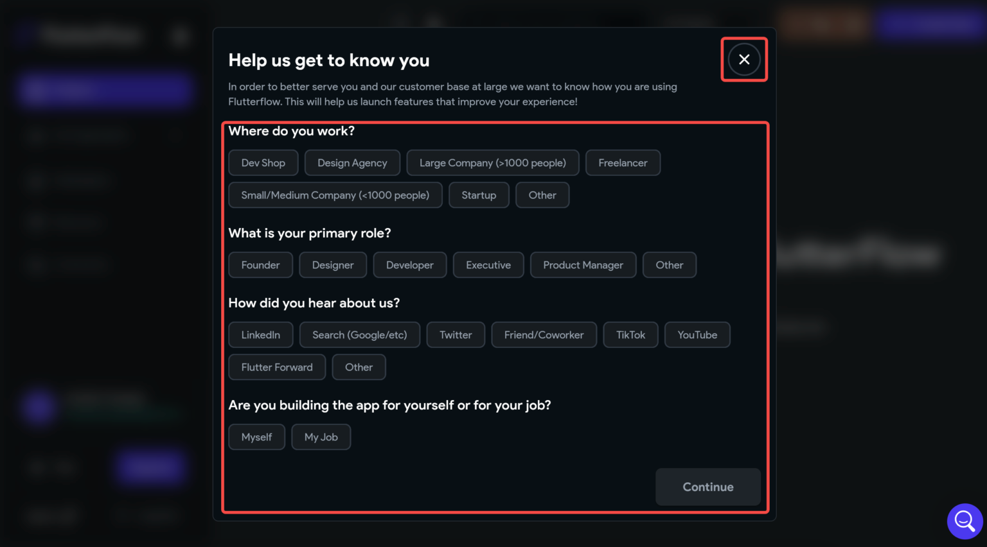Image resolution: width=987 pixels, height=547 pixels.
Task: Select the Flutter Forward chip
Action: click(277, 367)
